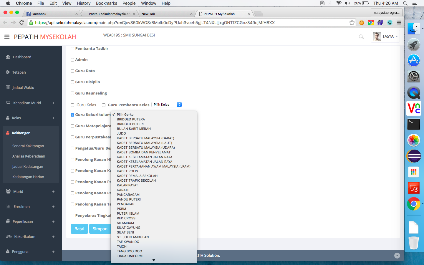
Task: Select PENGAKAP from Gerko list
Action: pos(154,204)
